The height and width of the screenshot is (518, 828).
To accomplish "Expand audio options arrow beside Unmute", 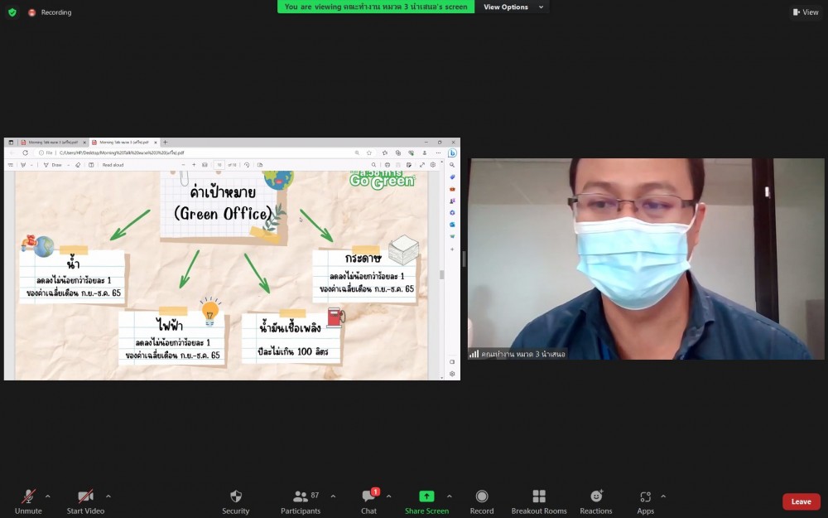I will pos(47,496).
